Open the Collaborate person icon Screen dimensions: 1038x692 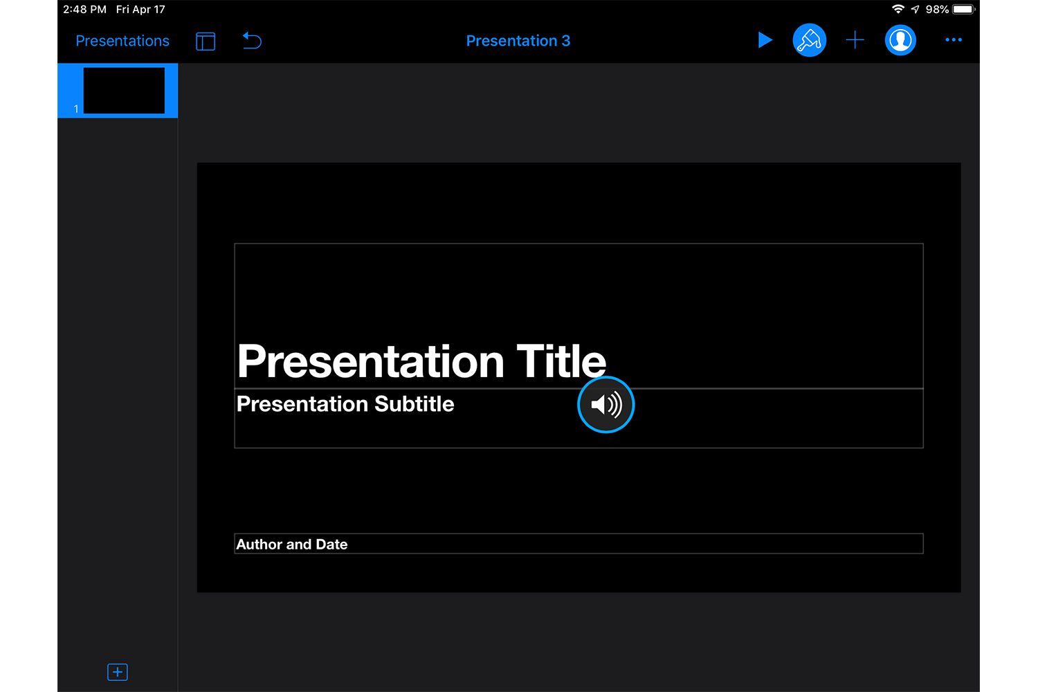[900, 40]
